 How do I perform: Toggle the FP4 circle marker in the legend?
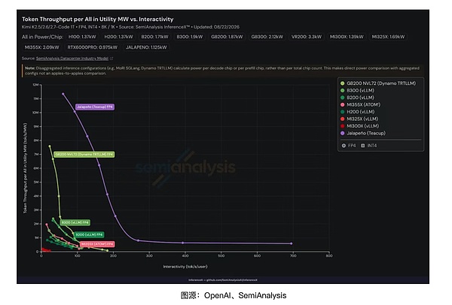click(x=344, y=146)
